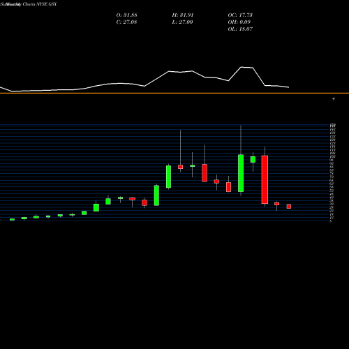This screenshot has height=349, width=349.
Task: Click the tallest red candlestick body
Action: click(265, 179)
